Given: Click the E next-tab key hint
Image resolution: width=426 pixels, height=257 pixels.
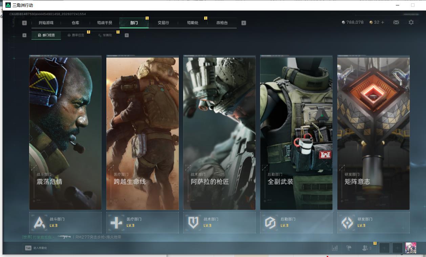Looking at the screenshot, I should pyautogui.click(x=244, y=23).
